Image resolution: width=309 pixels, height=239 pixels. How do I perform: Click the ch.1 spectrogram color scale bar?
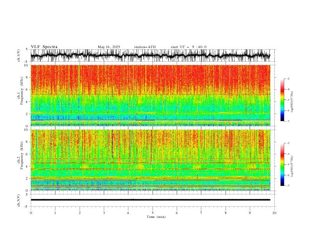click(x=282, y=100)
